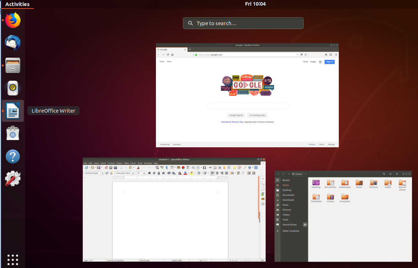Select the Google Firefox window thumbnail

pyautogui.click(x=247, y=96)
